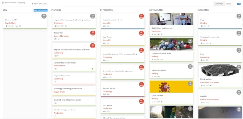Viewport: 243px width, 119px height.
Task: Open the Get new laptop card
Action: click(x=109, y=88)
